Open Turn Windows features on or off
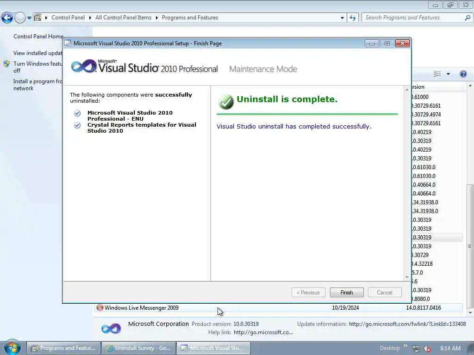The width and height of the screenshot is (474, 355). point(37,67)
